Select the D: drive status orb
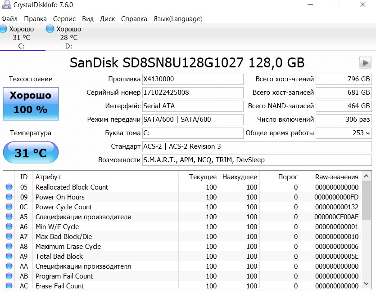This screenshot has width=376, height=292. tap(50, 29)
